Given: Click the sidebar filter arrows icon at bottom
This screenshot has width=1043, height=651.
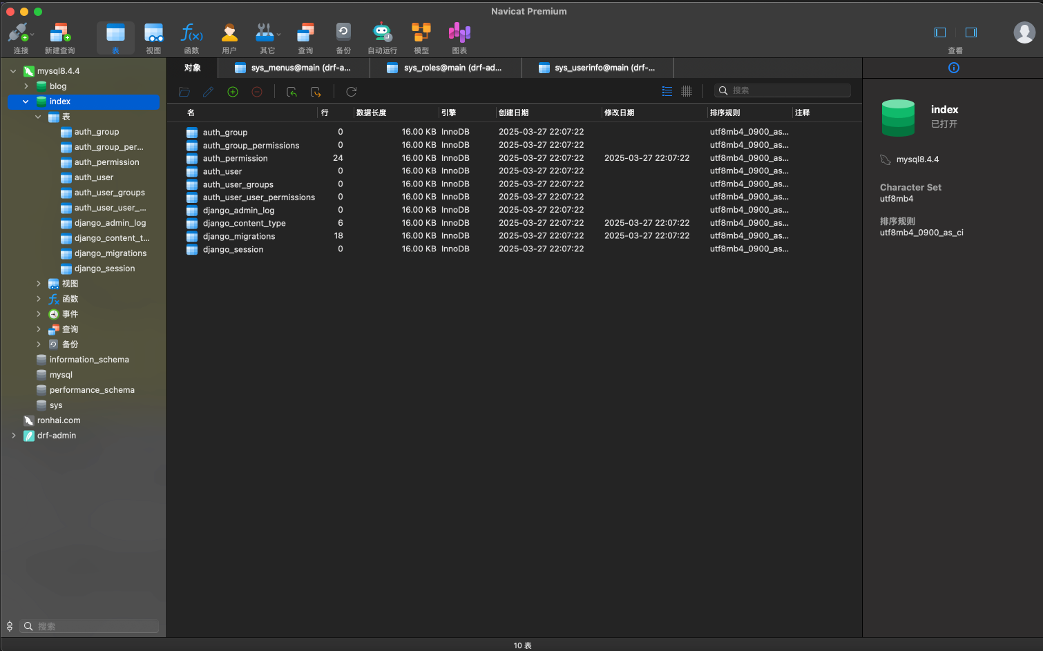Looking at the screenshot, I should click(10, 626).
